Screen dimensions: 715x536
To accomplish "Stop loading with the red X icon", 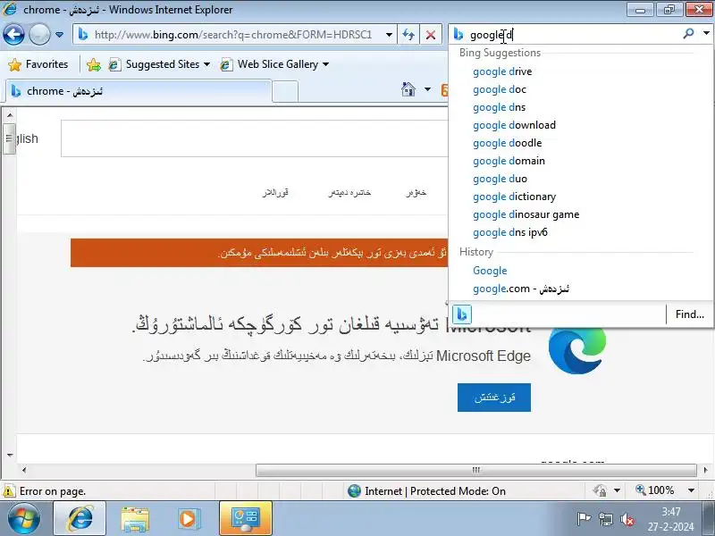I will click(x=431, y=35).
